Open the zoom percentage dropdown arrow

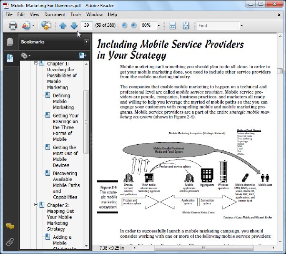(159, 26)
